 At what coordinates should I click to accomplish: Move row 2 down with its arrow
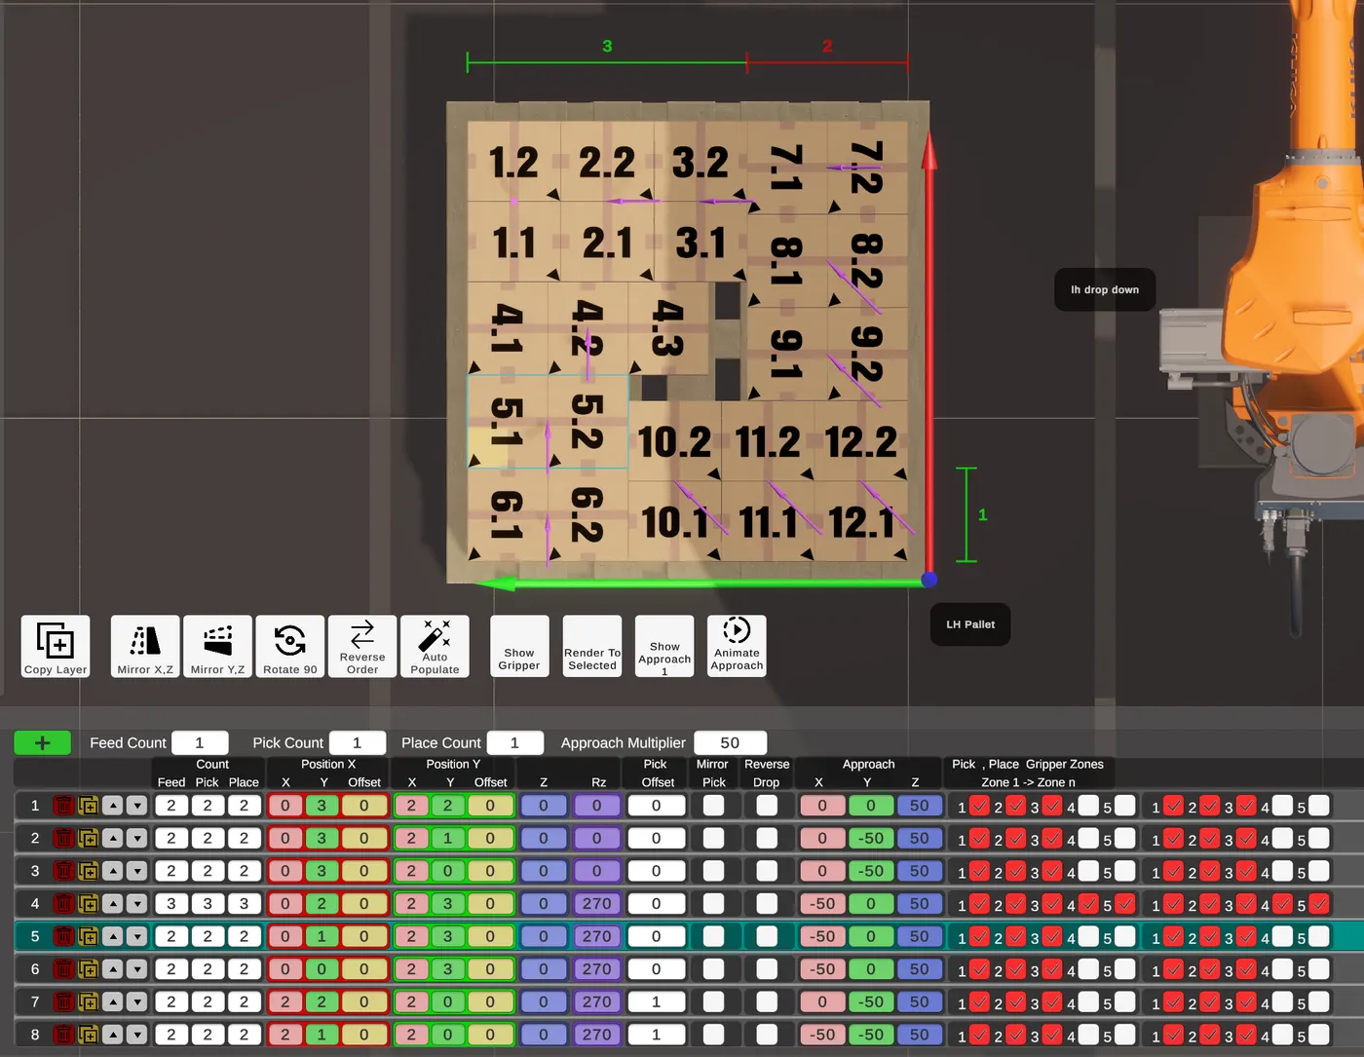pos(136,839)
